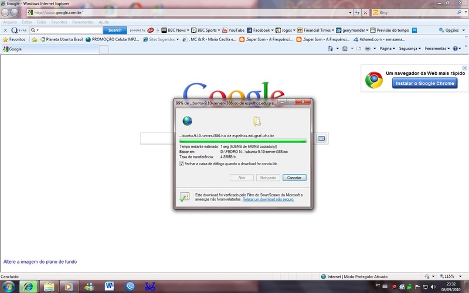Expand the Jogos dropdown
This screenshot has height=293, width=469.
click(294, 30)
